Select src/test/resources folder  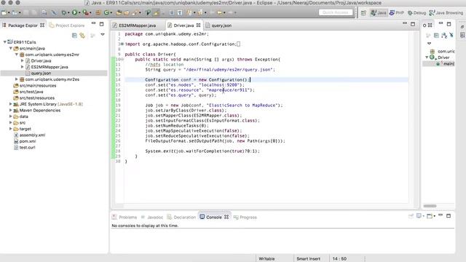pos(37,98)
